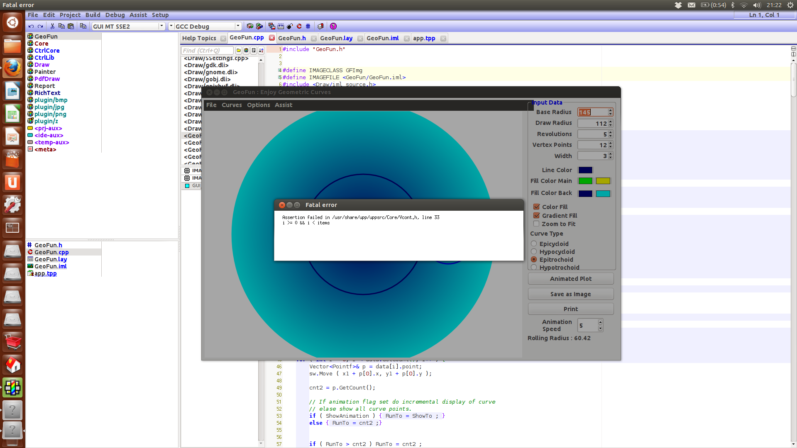Click the purple help question mark icon
The image size is (797, 448).
click(x=333, y=26)
